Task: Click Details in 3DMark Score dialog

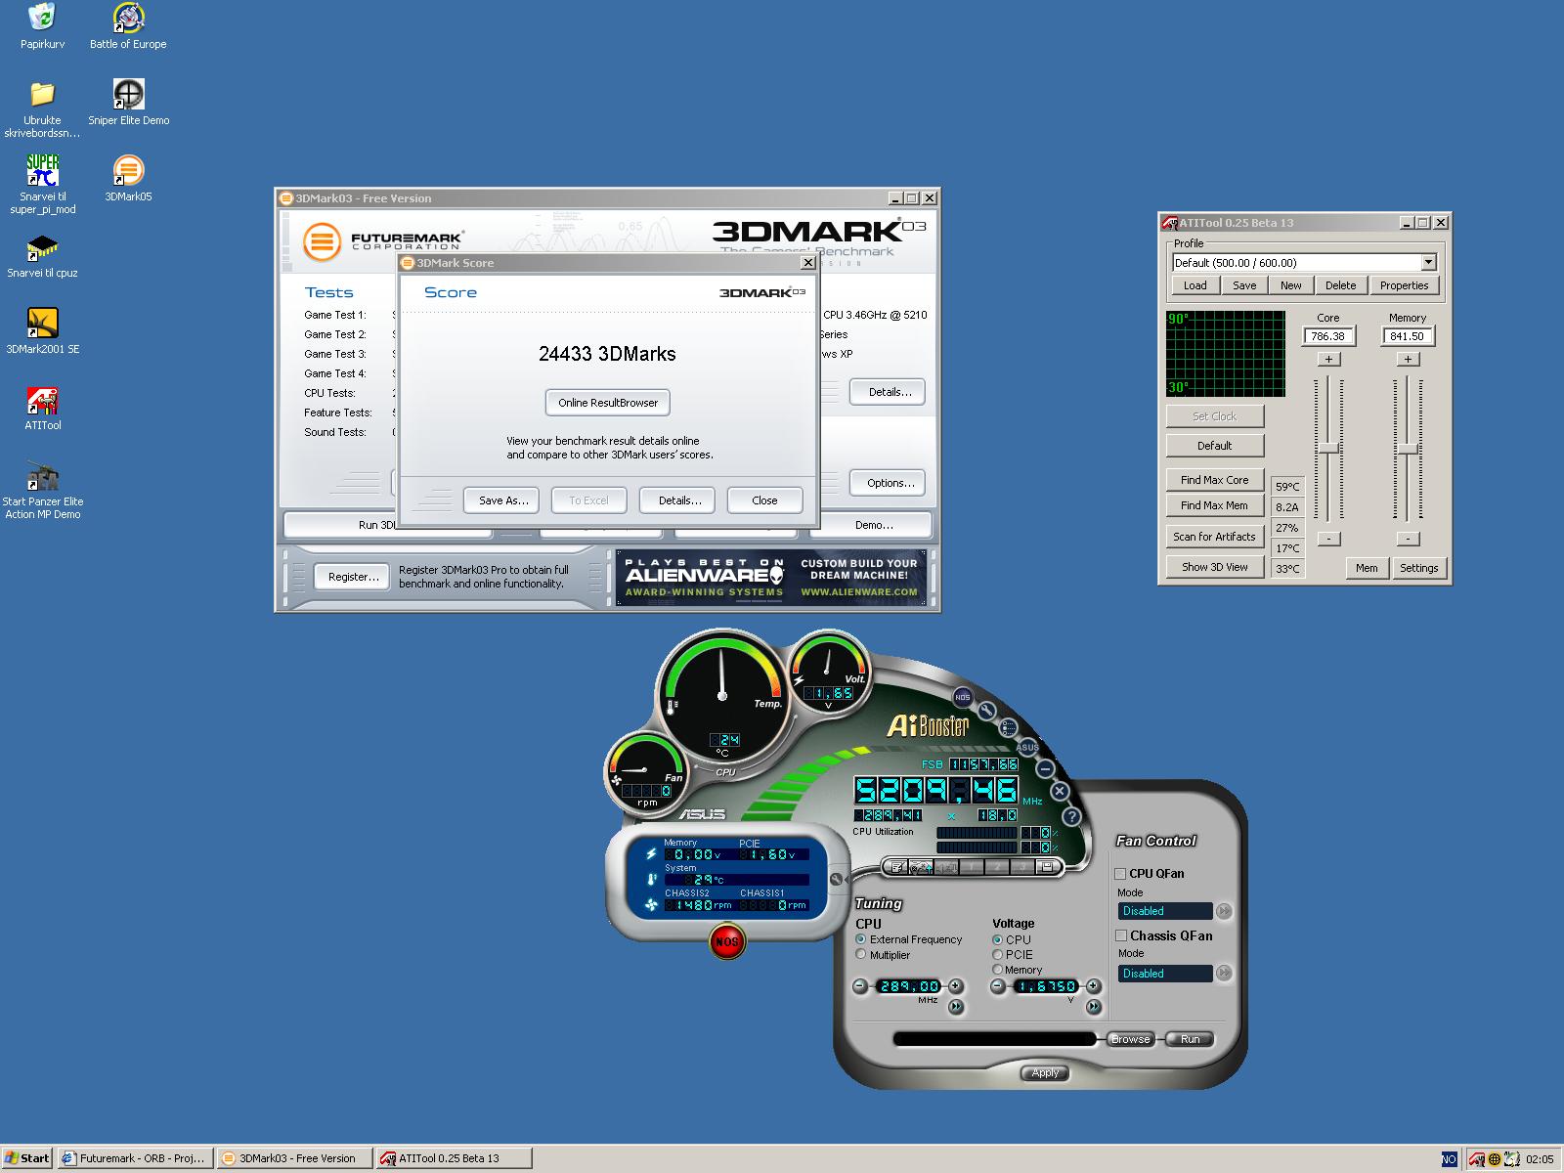Action: (x=679, y=500)
